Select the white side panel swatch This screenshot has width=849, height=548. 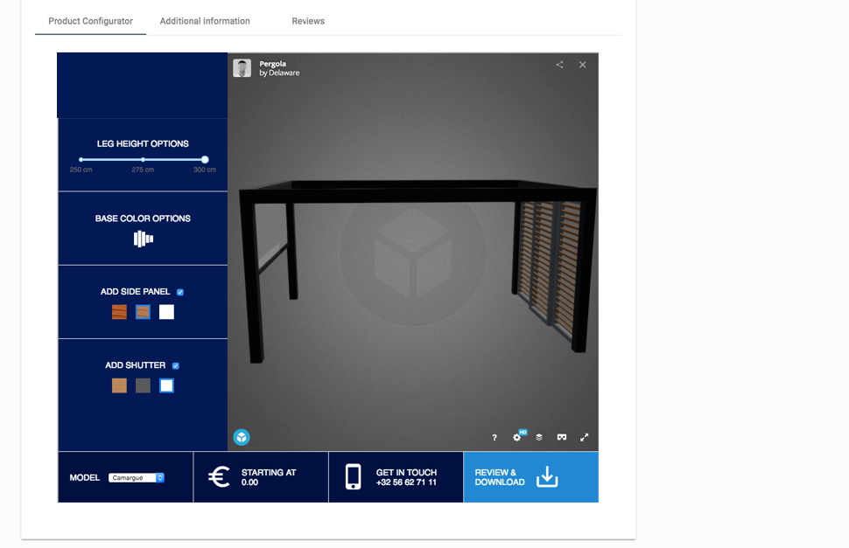pyautogui.click(x=166, y=312)
